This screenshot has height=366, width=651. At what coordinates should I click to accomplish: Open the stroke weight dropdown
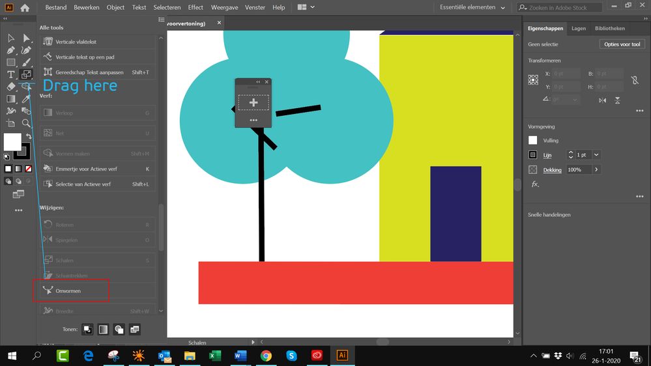(x=596, y=155)
